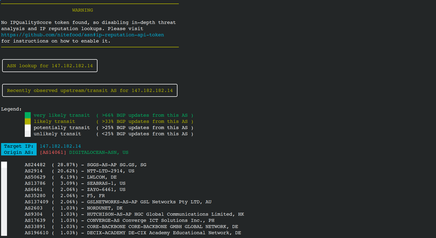Click the DIGITALOCEAN-ASN, US origin name
Screen dimensions: 436x238
click(x=99, y=152)
